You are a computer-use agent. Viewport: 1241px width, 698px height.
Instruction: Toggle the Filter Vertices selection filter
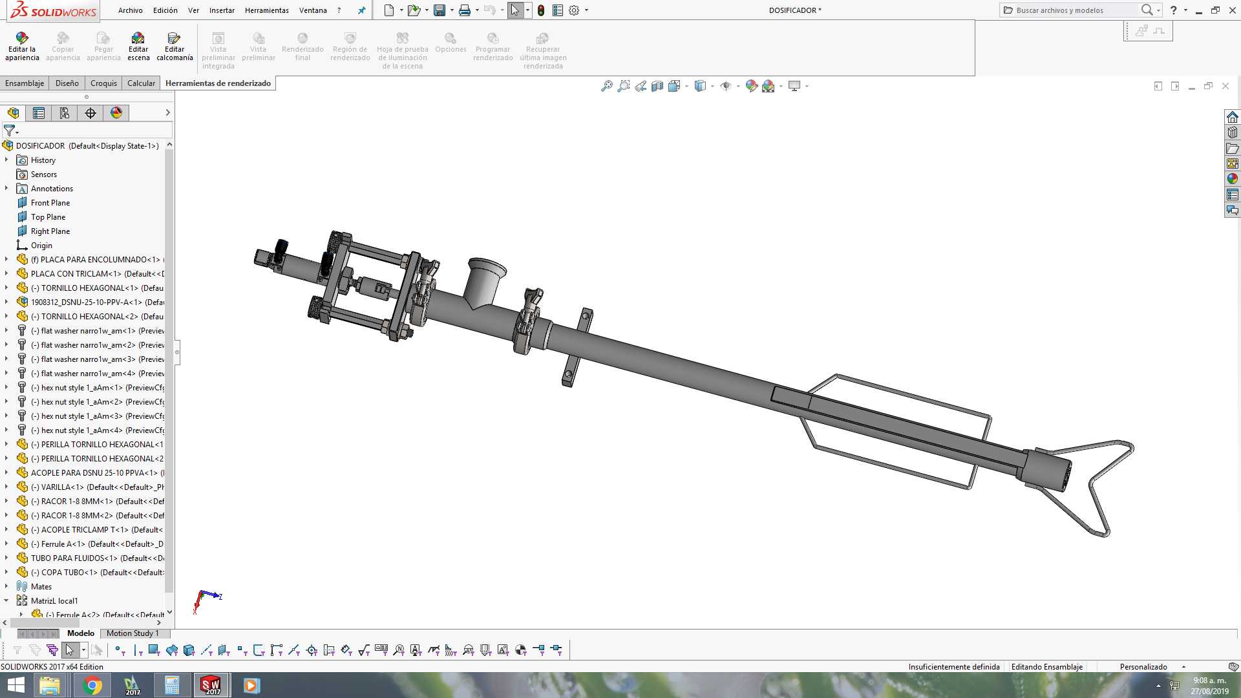pos(120,650)
